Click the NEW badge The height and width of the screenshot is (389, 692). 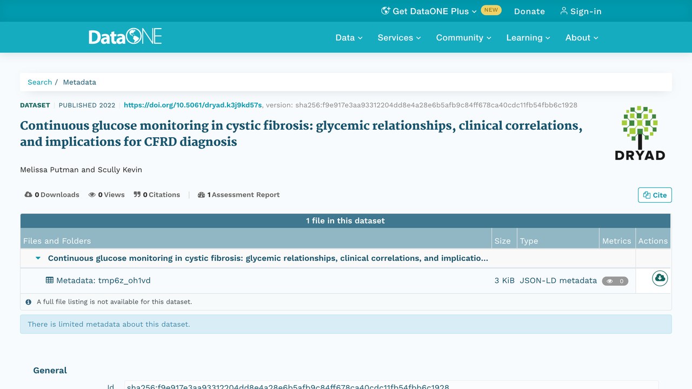[x=491, y=10]
